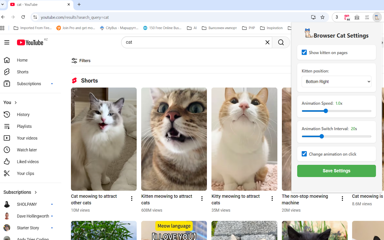Open more options for 'Kitten meowing to attract cats'

(202, 198)
